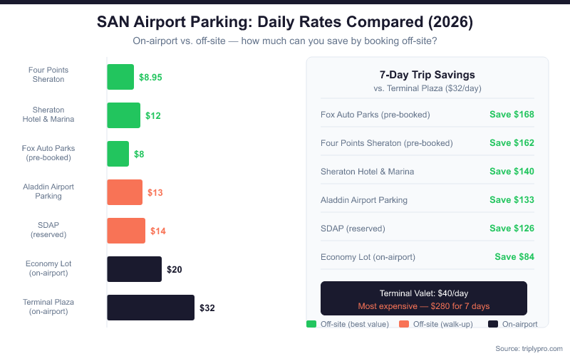Click the Save $133 Aladdin Airport Parking amount
This screenshot has width=570, height=356.
[512, 200]
